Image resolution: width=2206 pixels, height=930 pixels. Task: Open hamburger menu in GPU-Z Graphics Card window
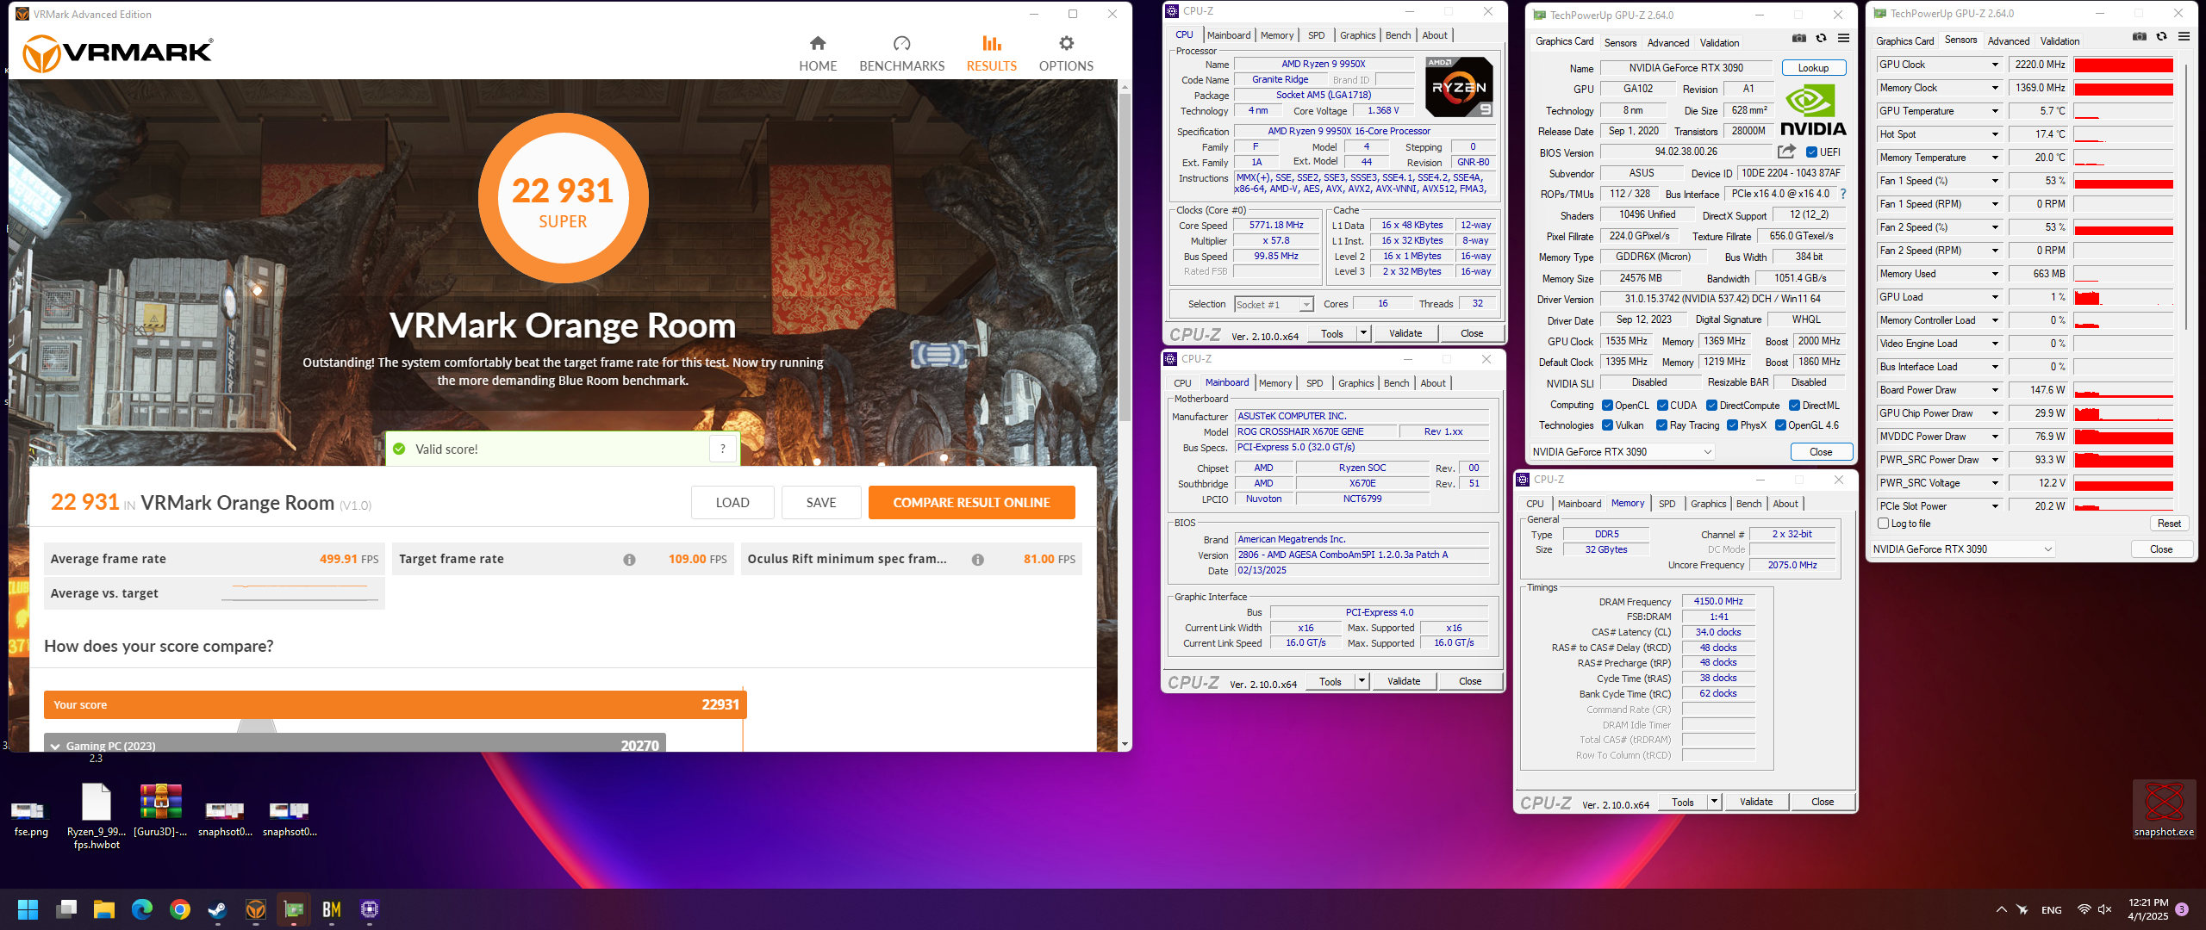click(1843, 39)
